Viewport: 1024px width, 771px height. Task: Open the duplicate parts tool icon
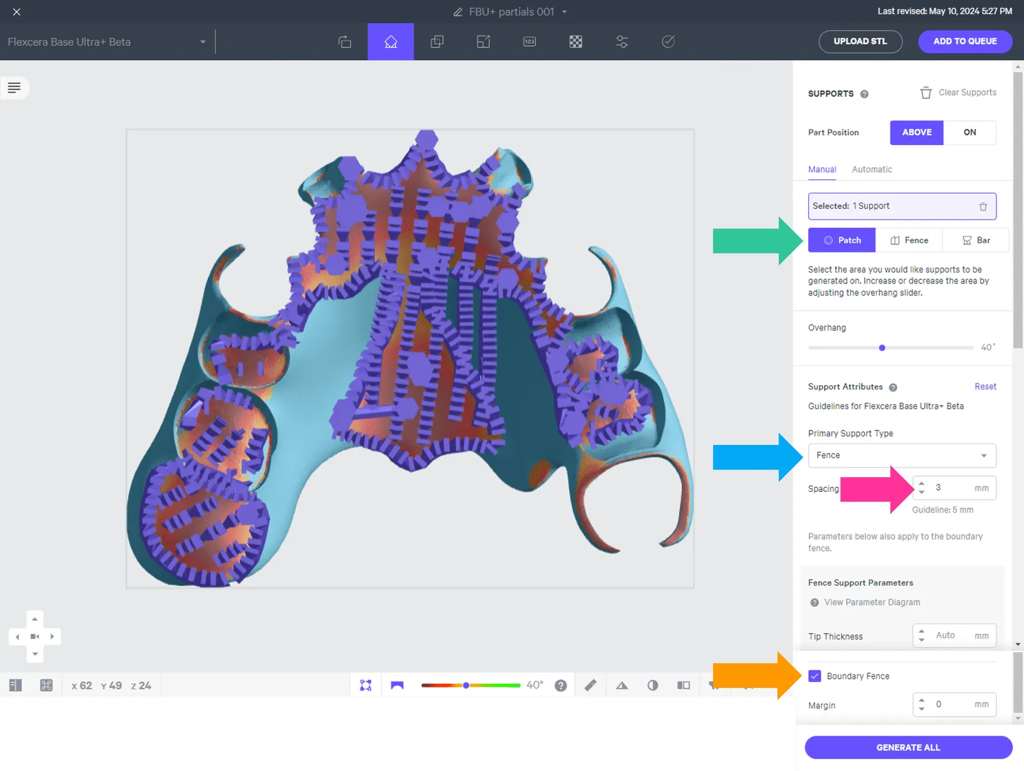tap(437, 41)
